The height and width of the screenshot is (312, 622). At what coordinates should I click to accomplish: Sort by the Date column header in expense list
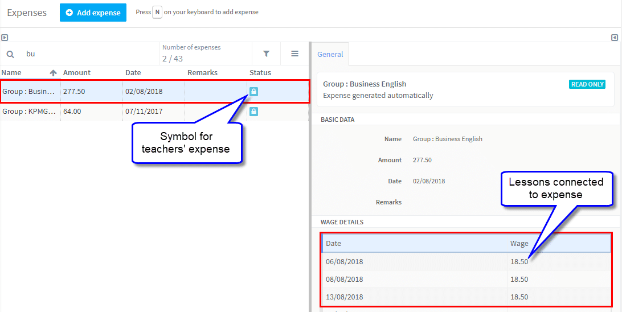pyautogui.click(x=133, y=73)
